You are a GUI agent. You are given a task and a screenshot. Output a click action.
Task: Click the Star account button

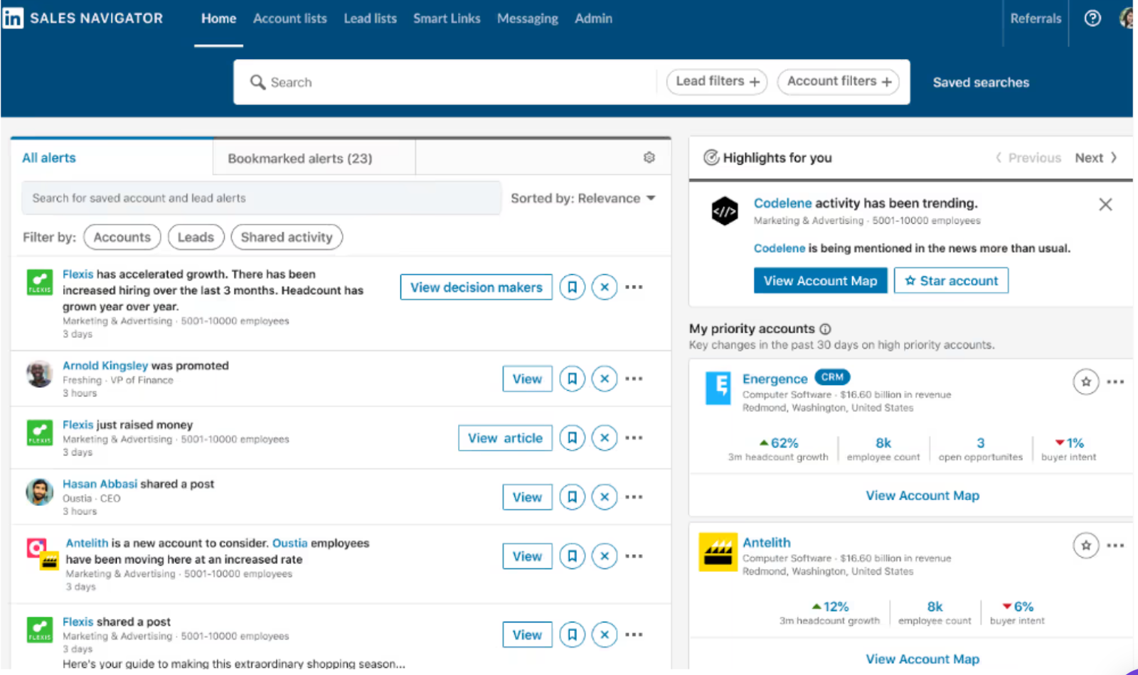[951, 281]
